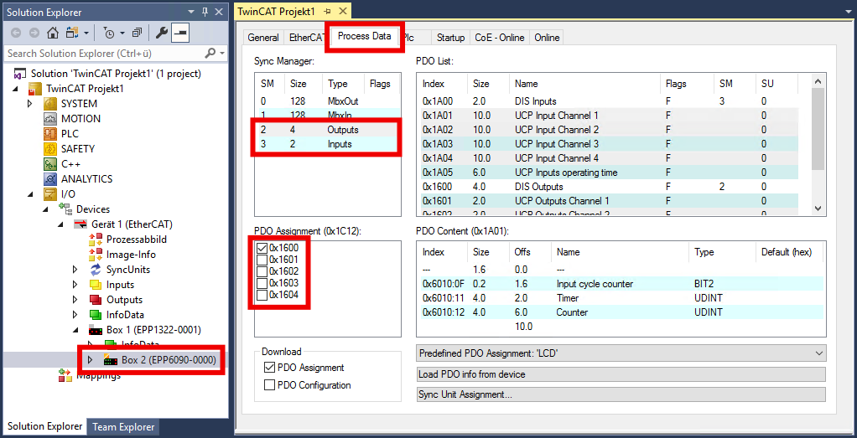Click the PDO List scroll-down arrow

(x=818, y=208)
